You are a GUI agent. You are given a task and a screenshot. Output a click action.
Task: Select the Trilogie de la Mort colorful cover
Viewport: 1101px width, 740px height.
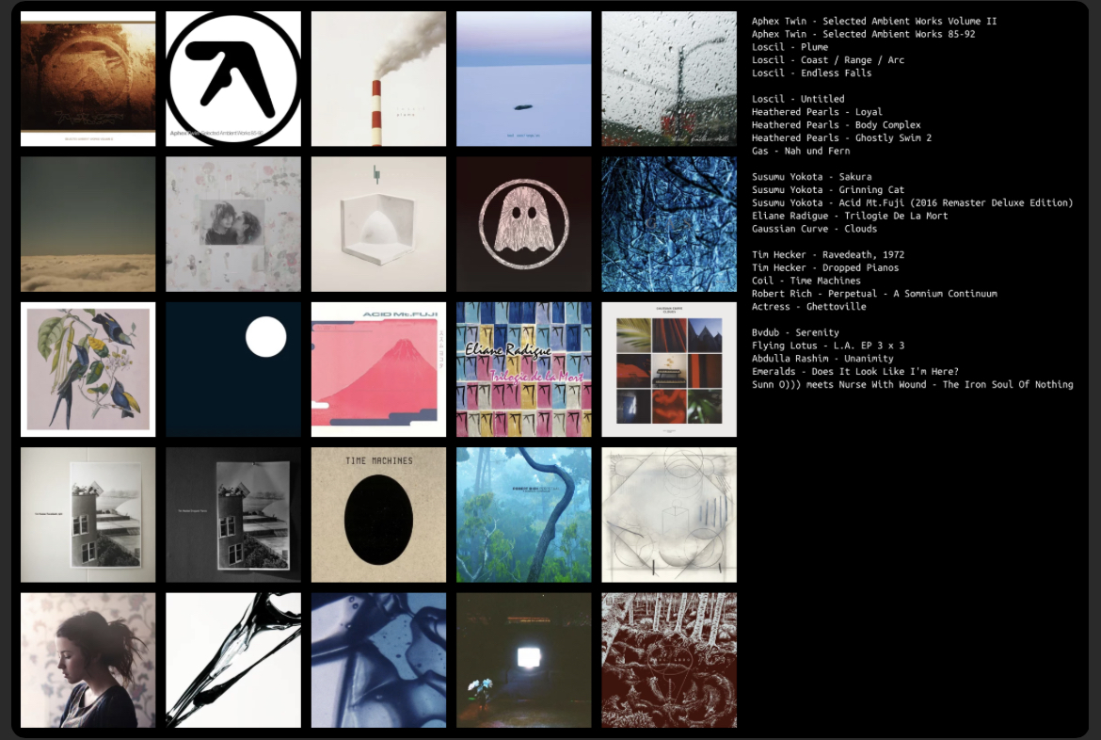click(524, 370)
